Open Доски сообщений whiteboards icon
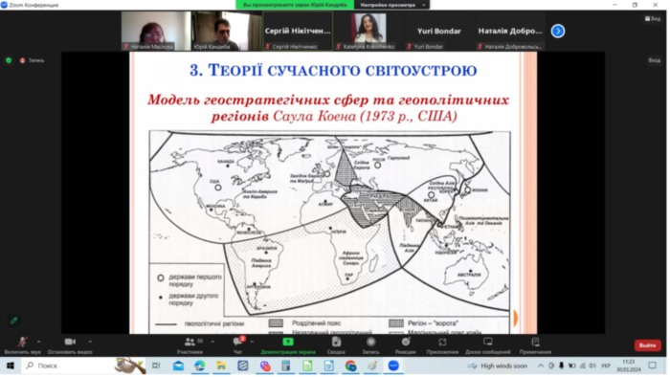Screen dimensions: 670x377 487,345
